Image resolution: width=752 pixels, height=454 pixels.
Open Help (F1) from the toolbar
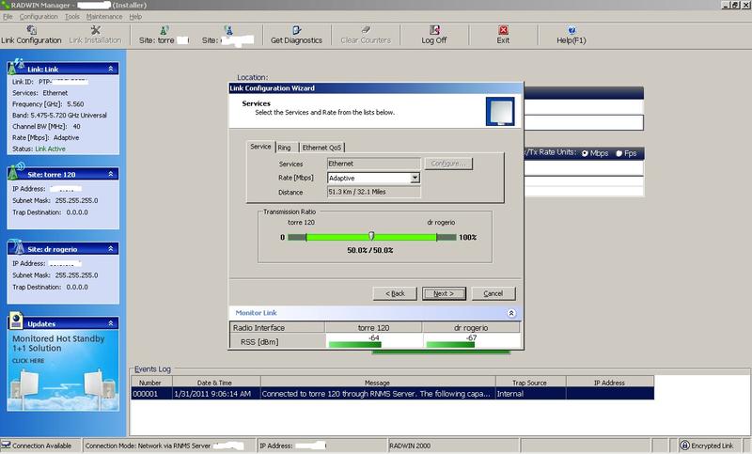(x=572, y=35)
